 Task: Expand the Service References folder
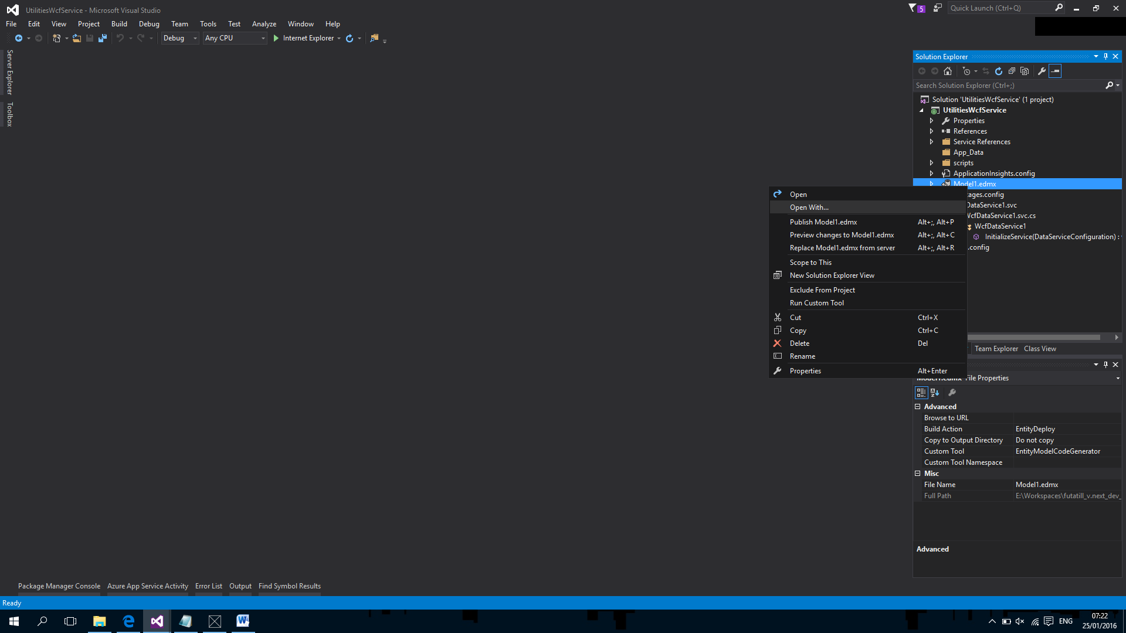tap(931, 142)
